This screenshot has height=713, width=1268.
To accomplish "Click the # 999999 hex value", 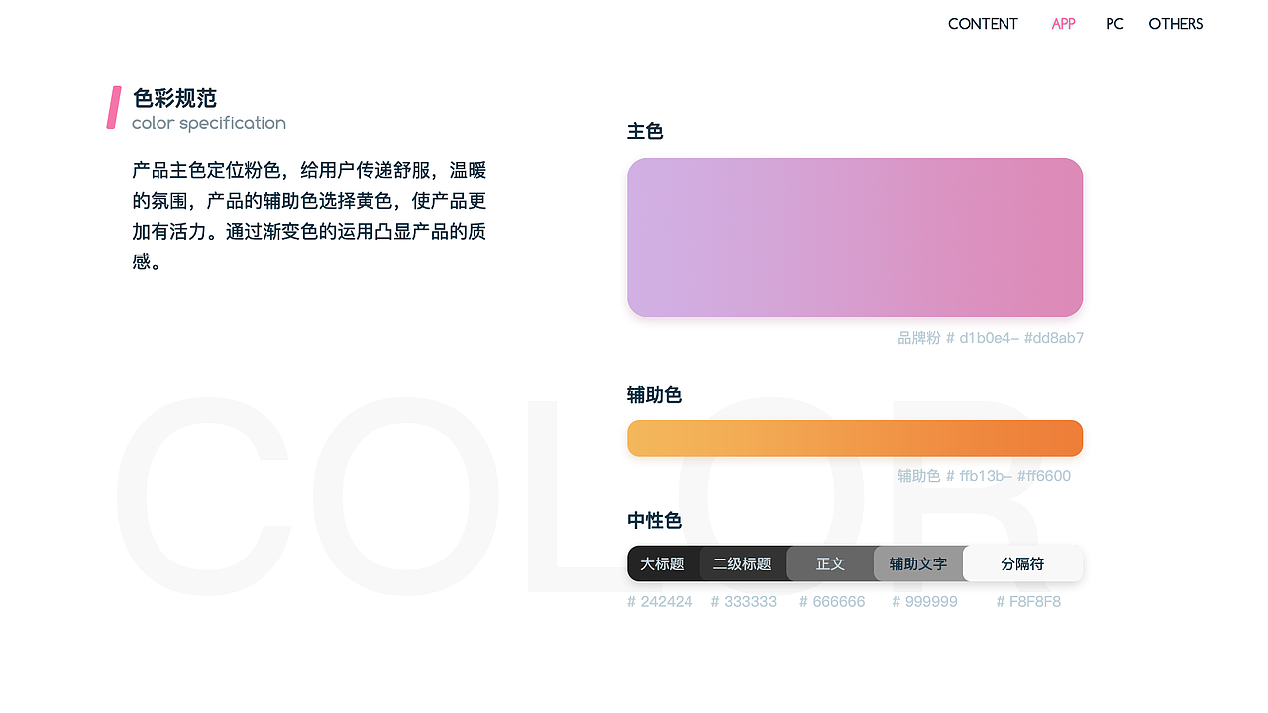I will pyautogui.click(x=924, y=602).
